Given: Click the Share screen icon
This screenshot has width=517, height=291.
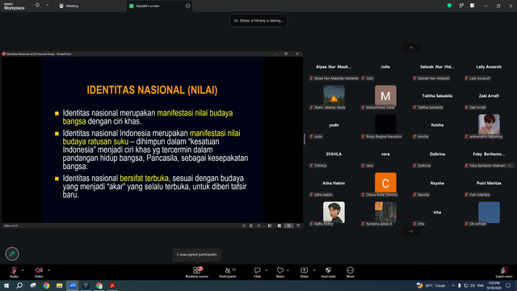Looking at the screenshot, I should [304, 270].
